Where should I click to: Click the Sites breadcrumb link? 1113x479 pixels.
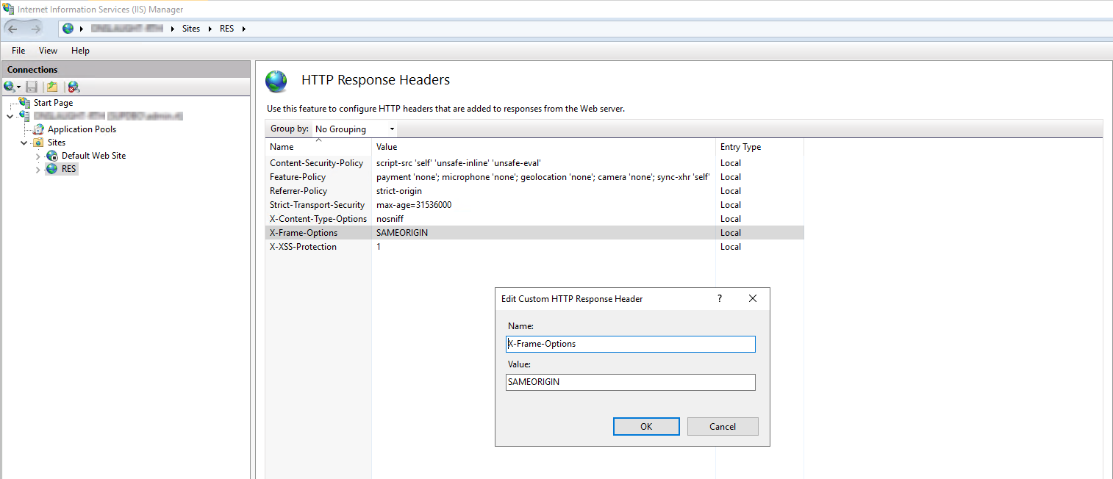coord(191,28)
